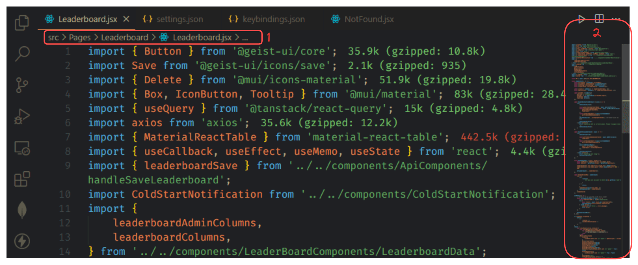Open the Run and Debug view
The width and height of the screenshot is (638, 265).
22,116
